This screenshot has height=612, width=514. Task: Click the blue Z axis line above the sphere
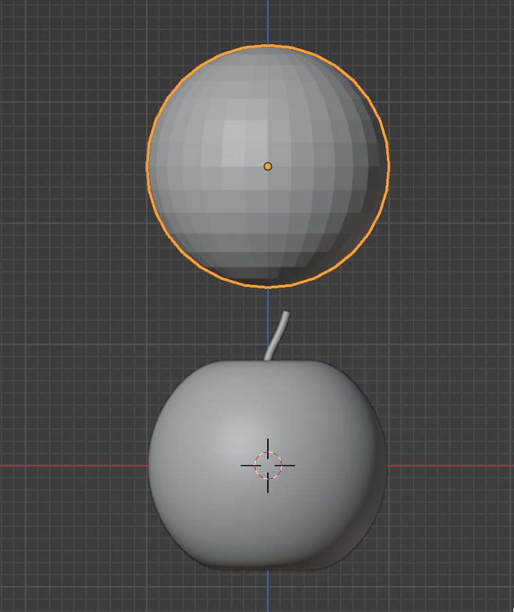268,20
